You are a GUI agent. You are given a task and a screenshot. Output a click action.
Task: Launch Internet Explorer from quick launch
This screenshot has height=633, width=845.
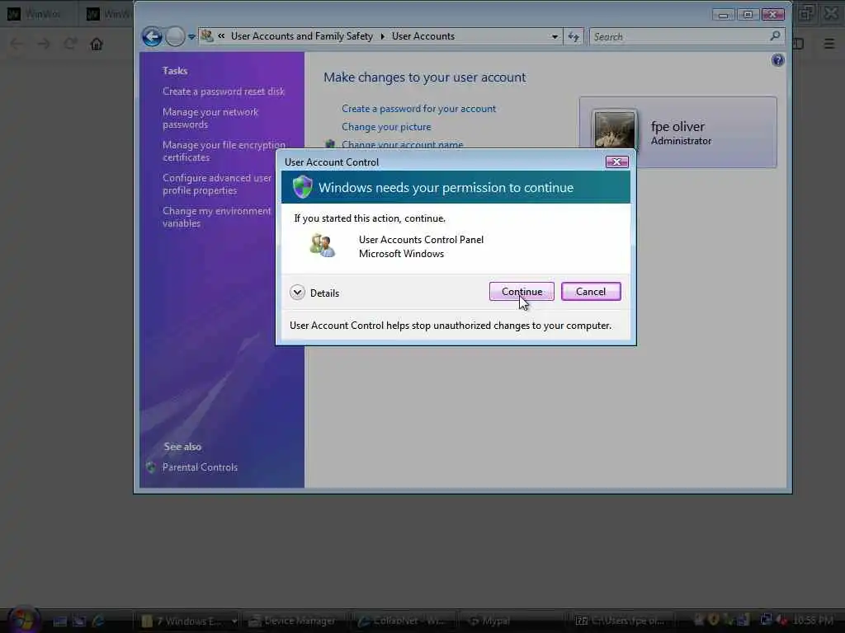[98, 621]
